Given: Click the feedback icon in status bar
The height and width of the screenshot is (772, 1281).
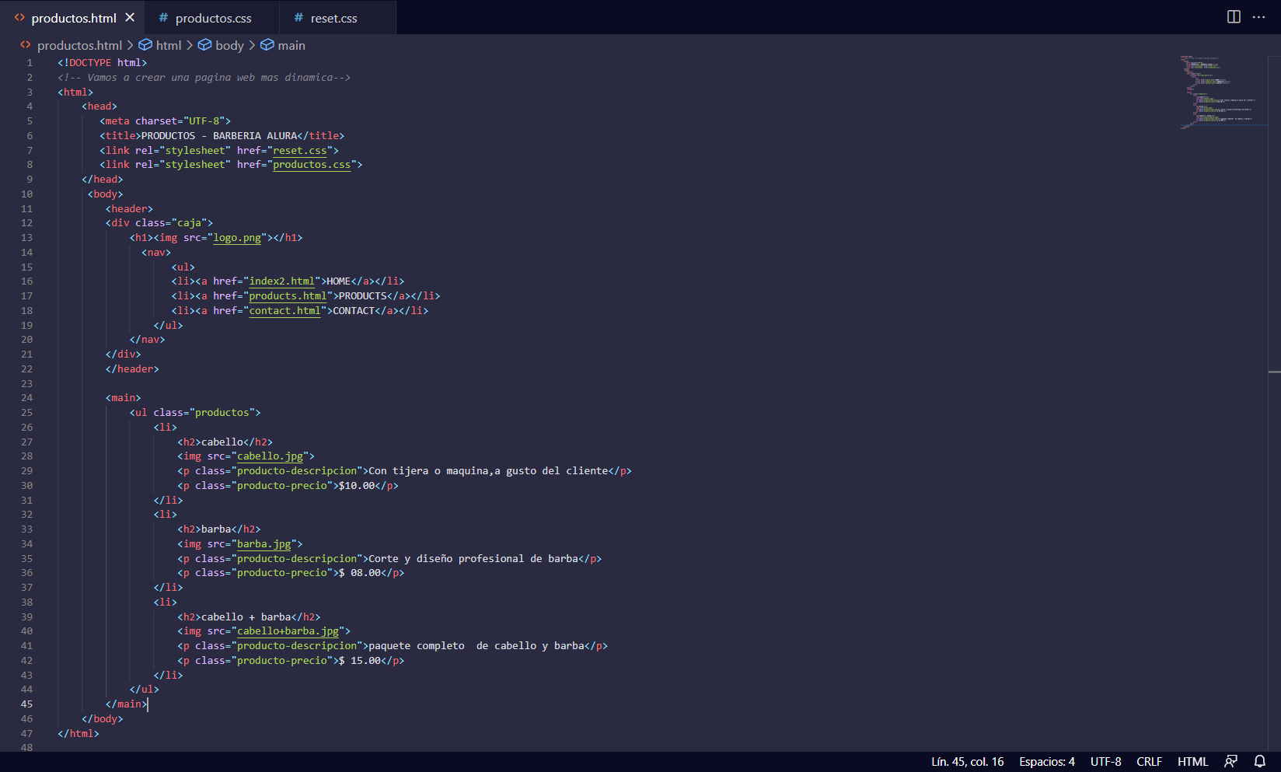Looking at the screenshot, I should tap(1230, 762).
